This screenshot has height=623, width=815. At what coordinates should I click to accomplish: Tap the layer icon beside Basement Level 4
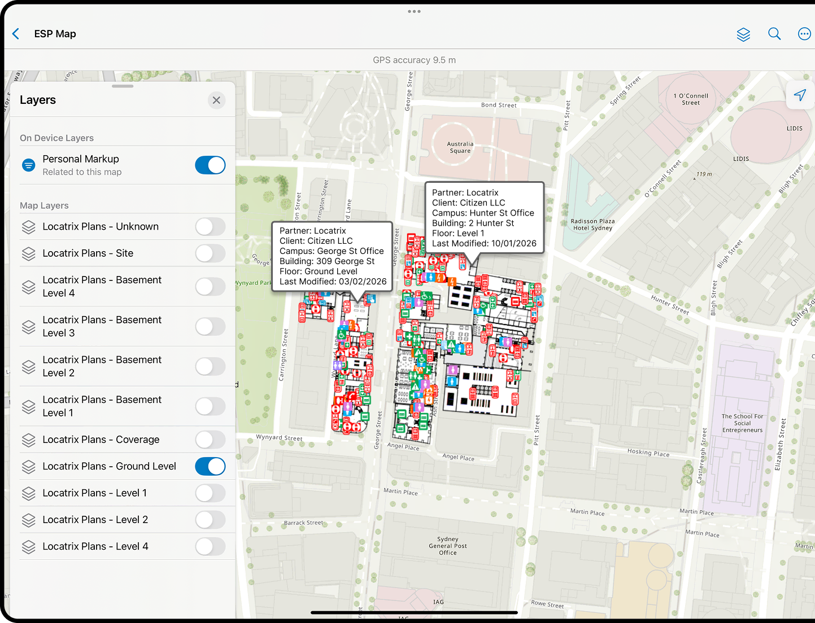pos(29,287)
